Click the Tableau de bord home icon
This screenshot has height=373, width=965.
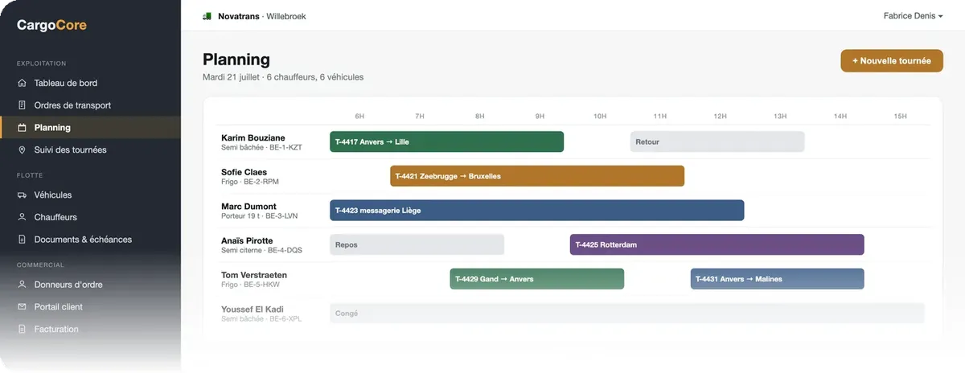click(22, 83)
